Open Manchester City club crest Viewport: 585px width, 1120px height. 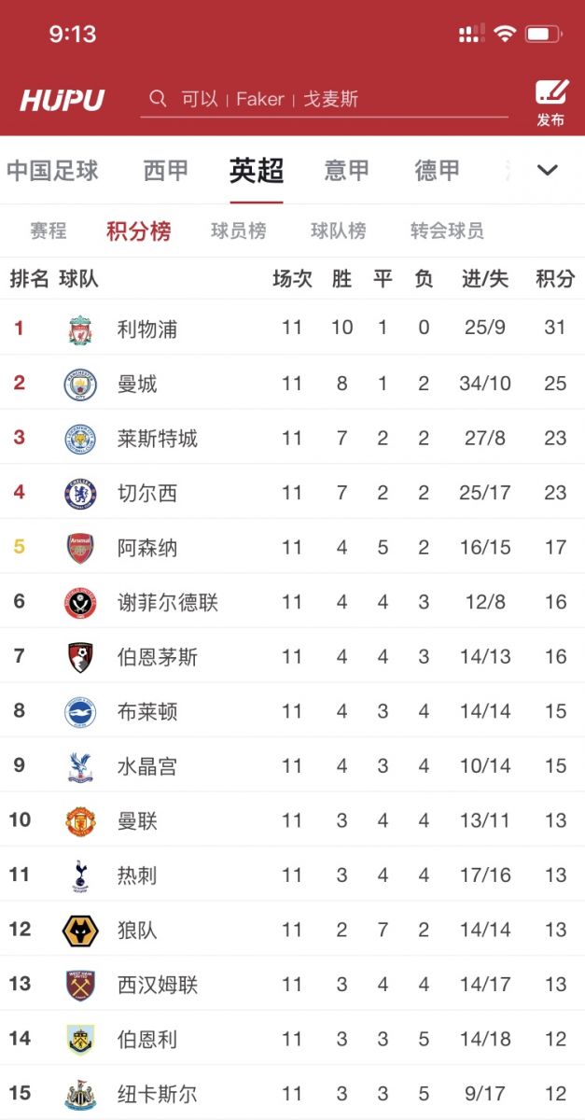pos(80,385)
